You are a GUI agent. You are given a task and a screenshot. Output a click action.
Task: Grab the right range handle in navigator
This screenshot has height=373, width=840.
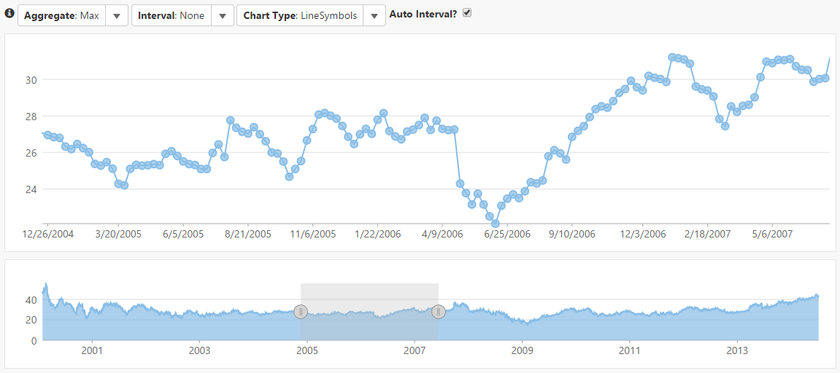(438, 312)
